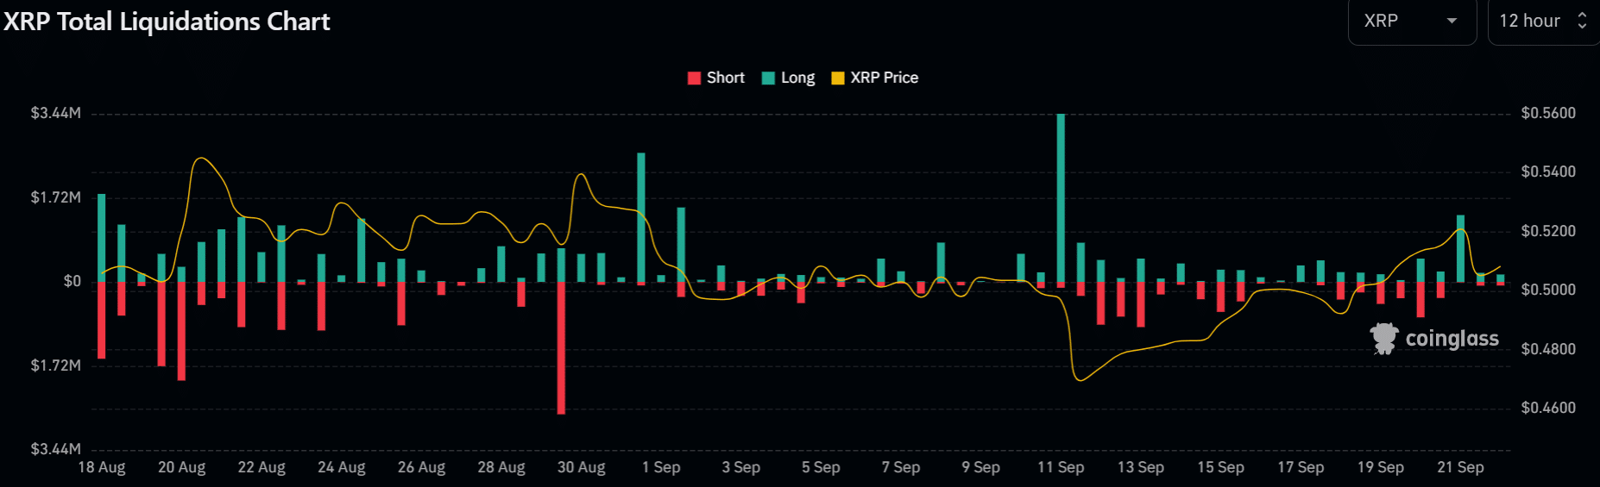
Task: Open the XRP coin dropdown
Action: point(1412,22)
